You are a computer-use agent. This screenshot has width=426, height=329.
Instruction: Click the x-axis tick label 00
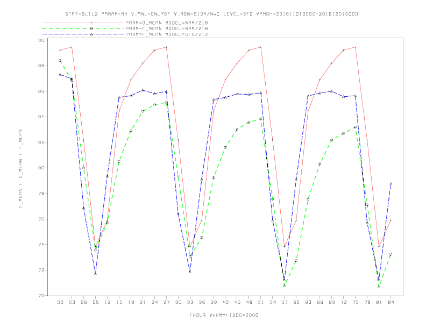pyautogui.click(x=60, y=302)
